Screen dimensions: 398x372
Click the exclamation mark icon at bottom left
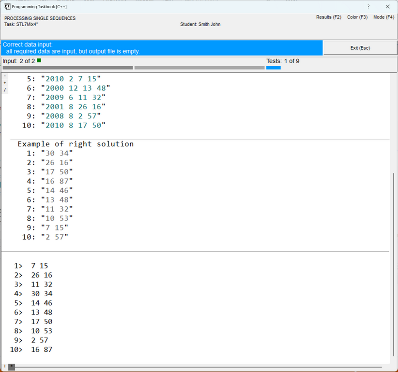coord(4,367)
